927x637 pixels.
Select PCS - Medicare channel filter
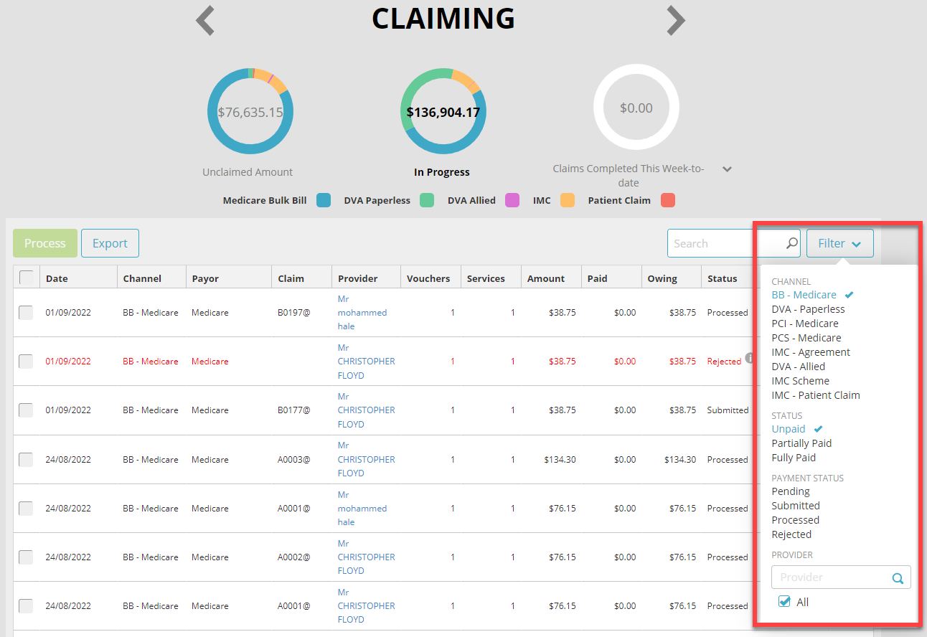tap(806, 338)
